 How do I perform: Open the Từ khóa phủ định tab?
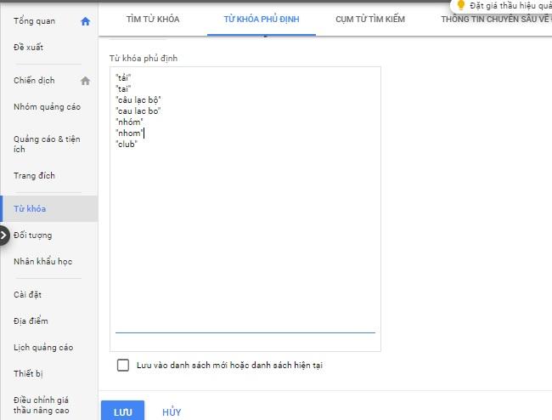coord(261,19)
